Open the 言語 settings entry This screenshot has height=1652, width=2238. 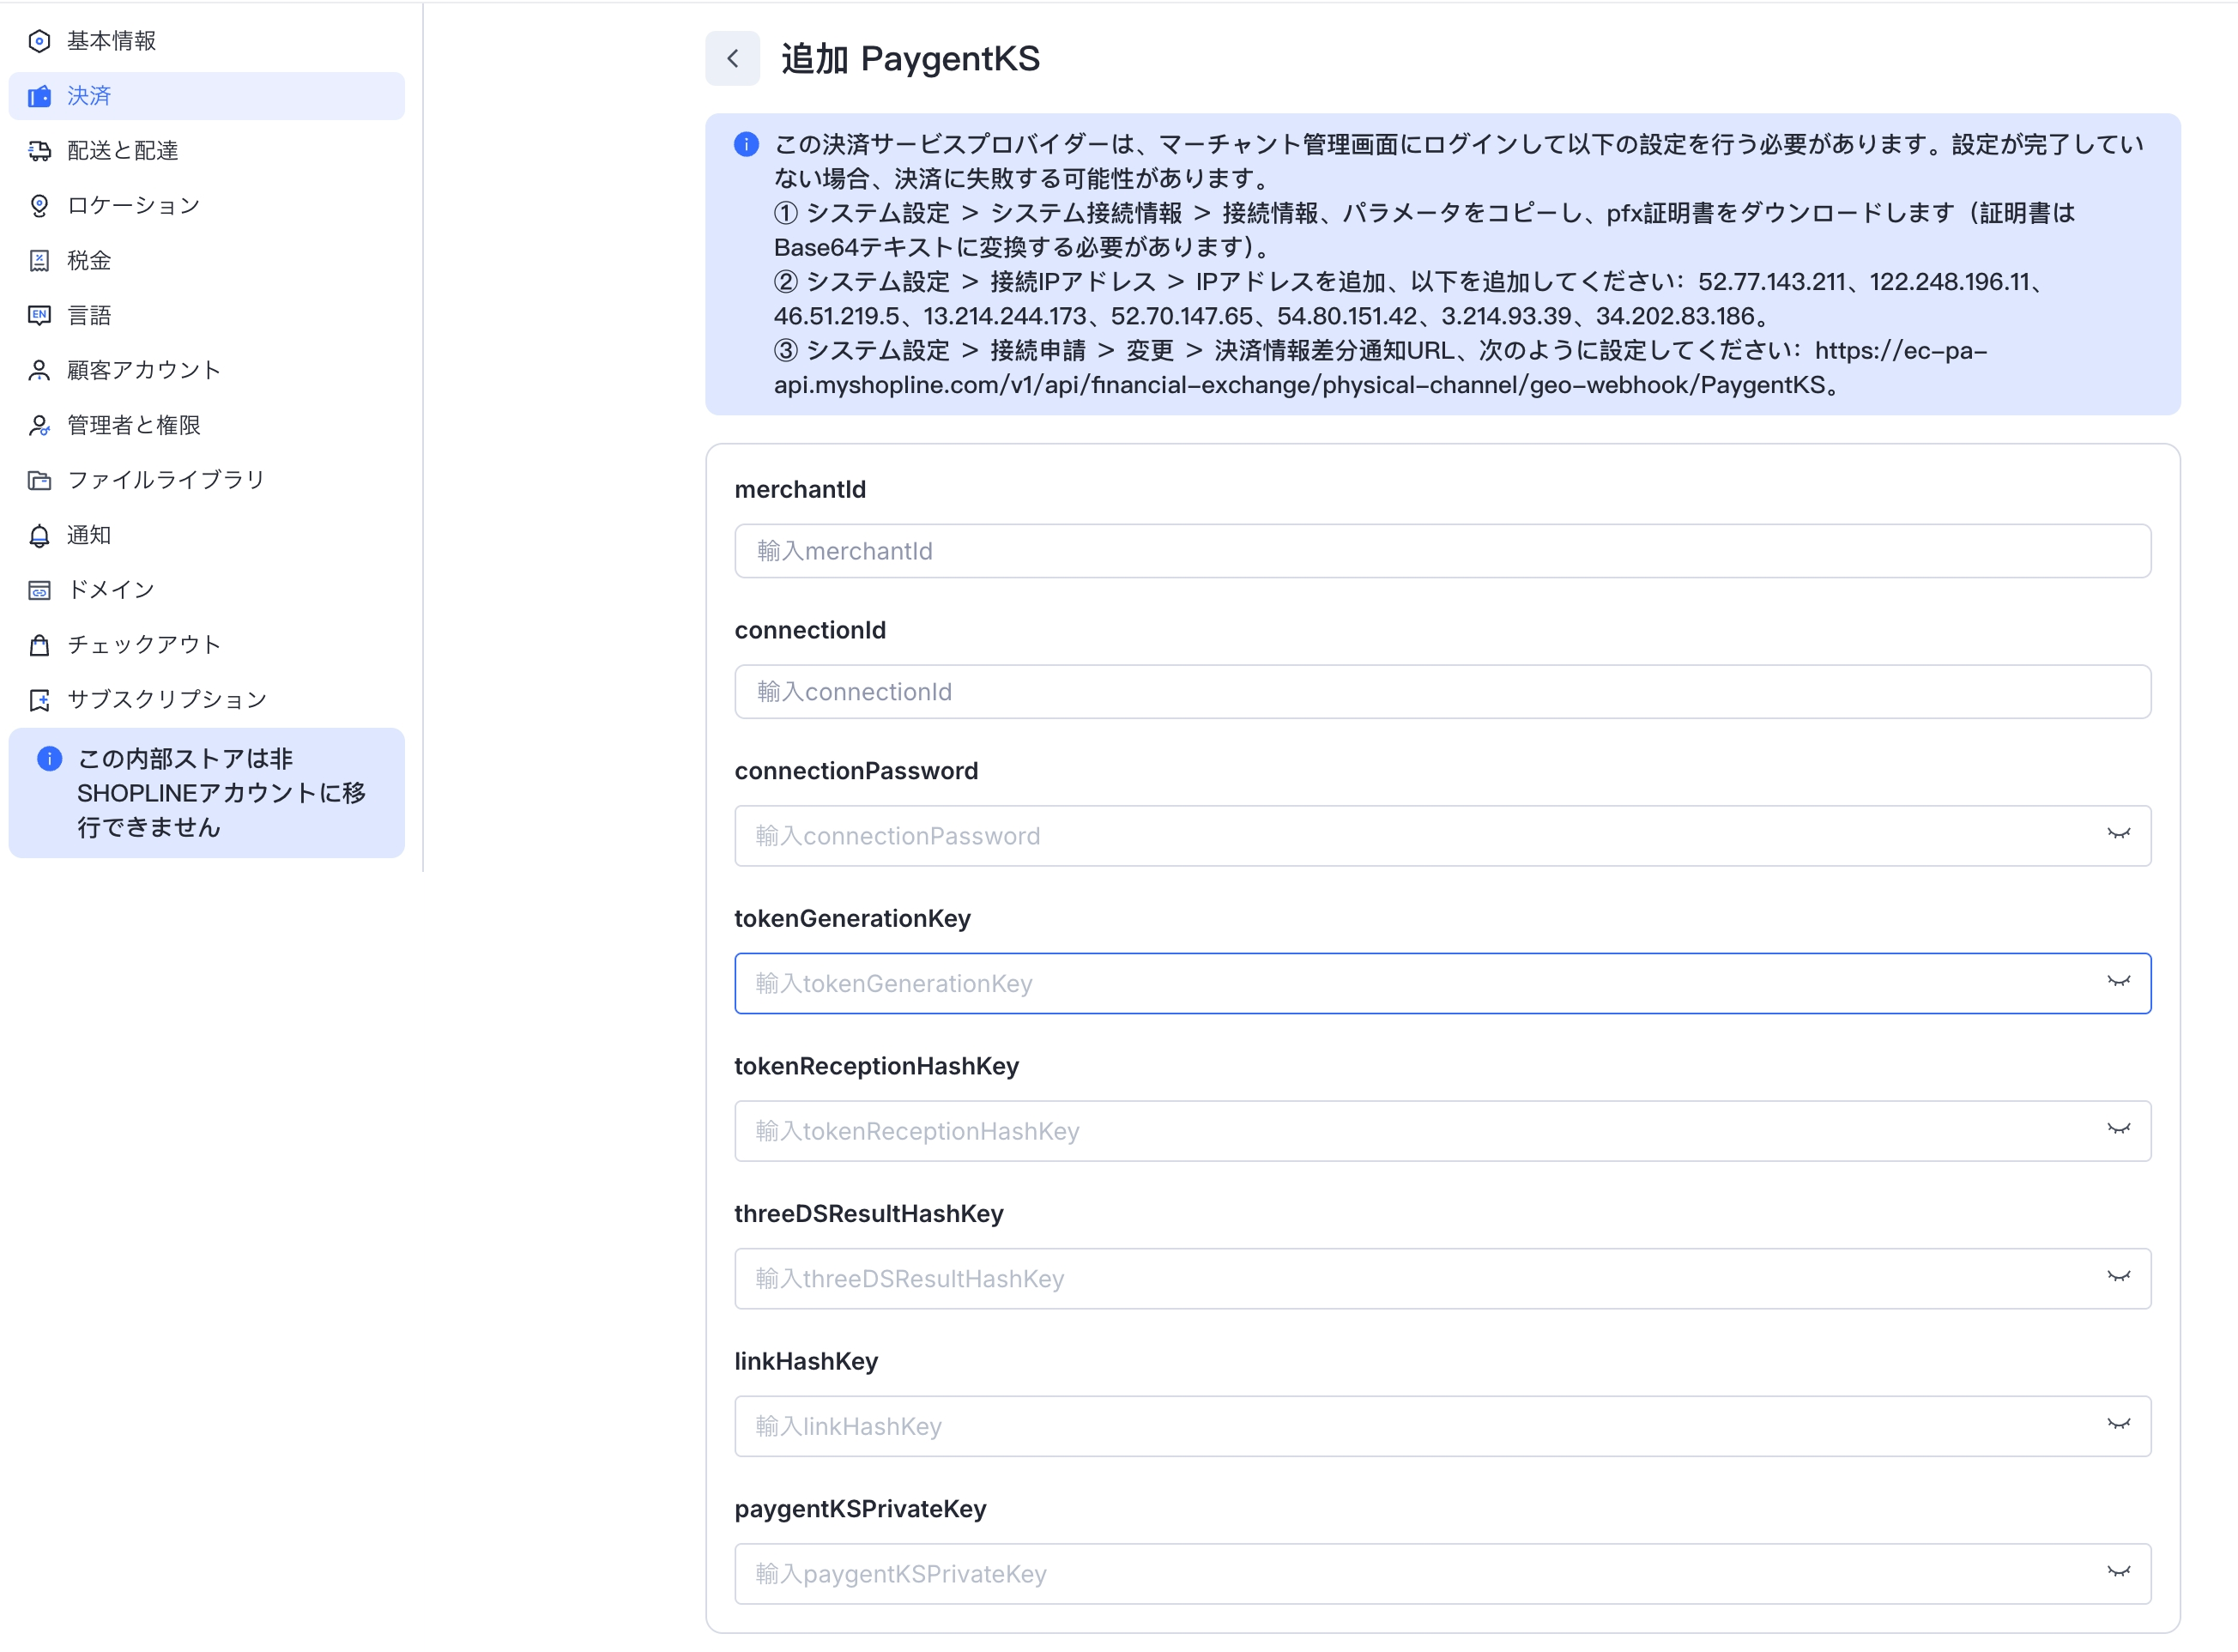coord(207,315)
